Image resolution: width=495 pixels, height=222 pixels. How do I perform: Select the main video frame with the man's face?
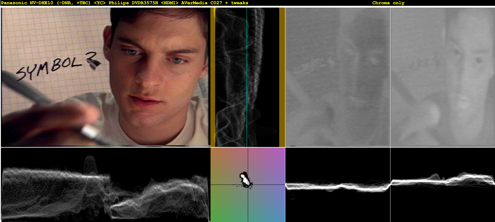(x=105, y=77)
